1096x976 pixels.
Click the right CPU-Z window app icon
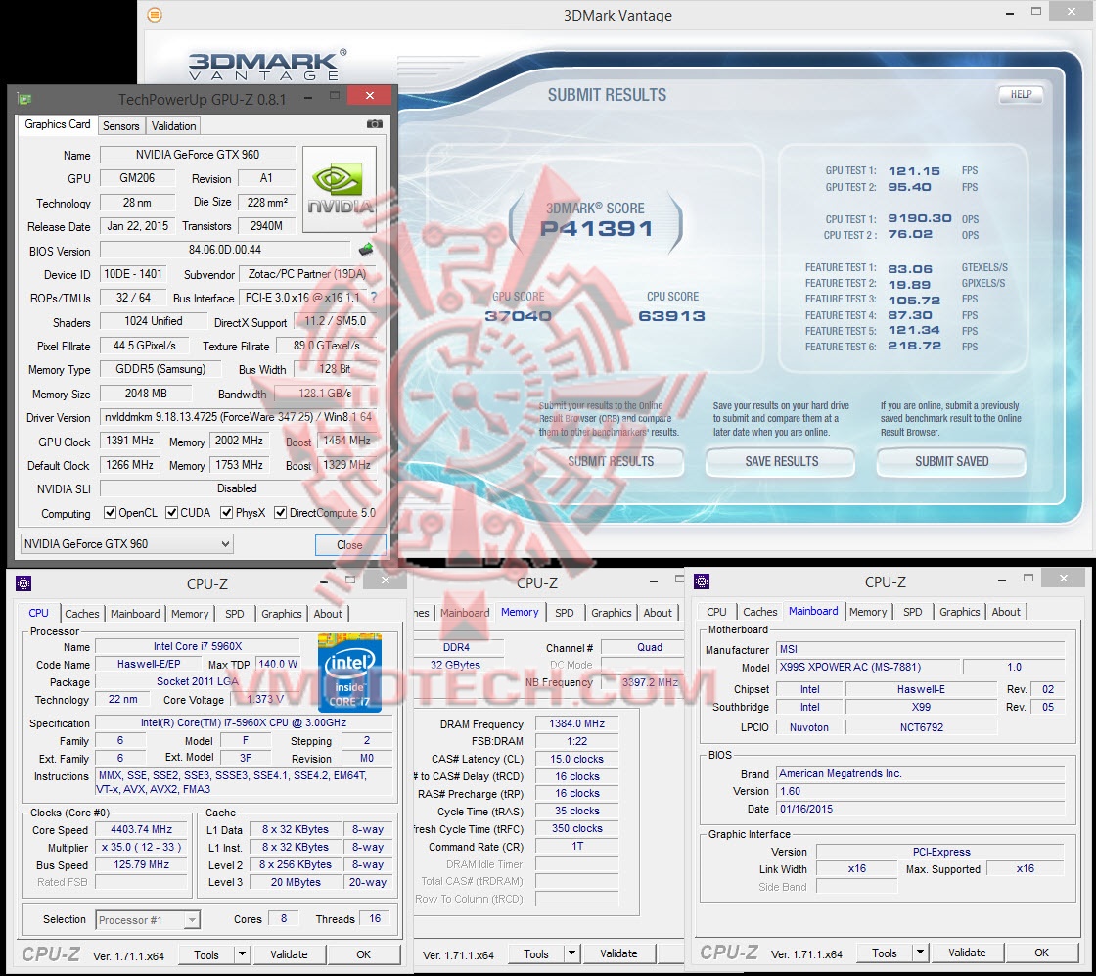[x=702, y=581]
